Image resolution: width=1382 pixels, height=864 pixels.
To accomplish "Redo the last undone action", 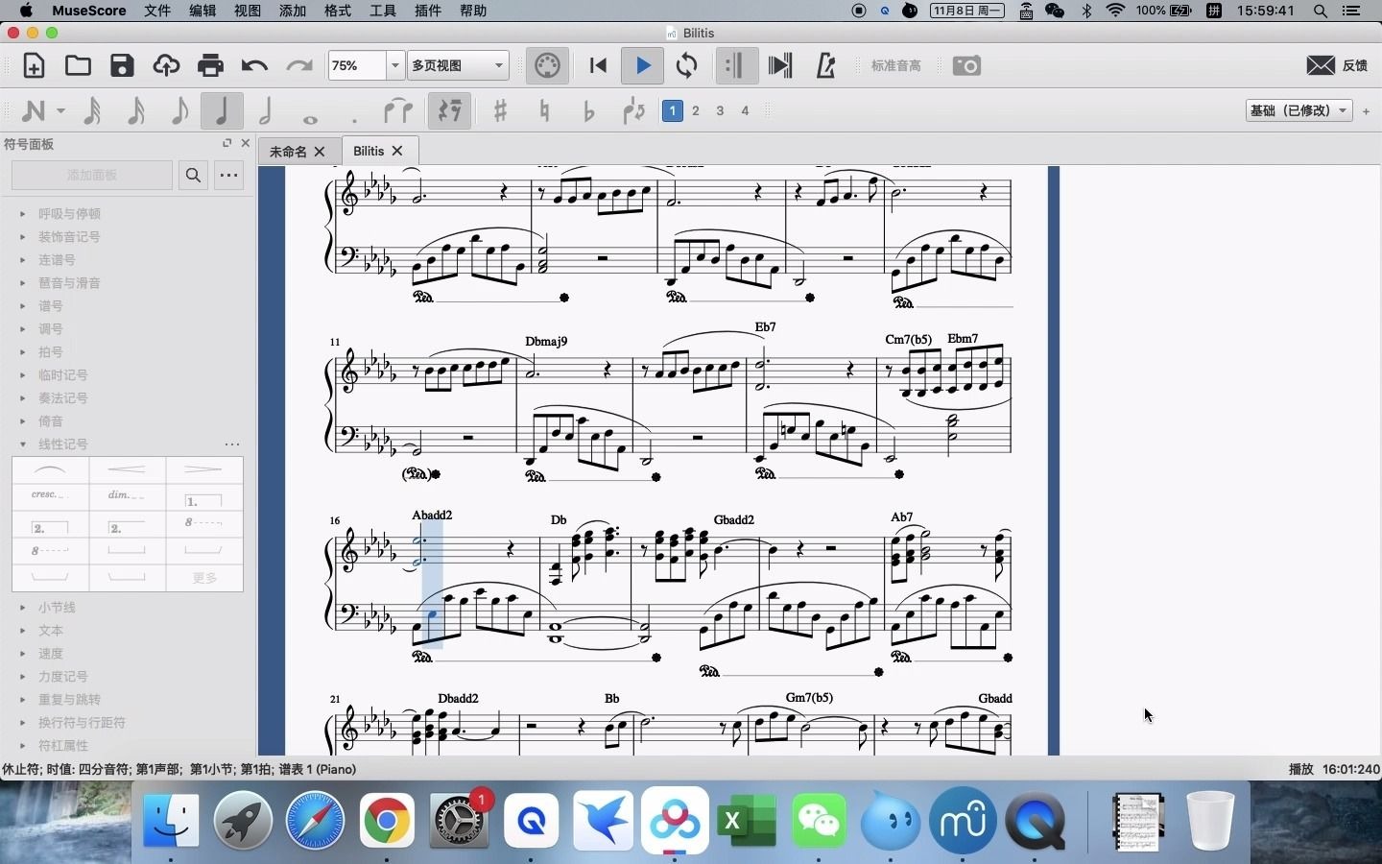I will [x=299, y=65].
